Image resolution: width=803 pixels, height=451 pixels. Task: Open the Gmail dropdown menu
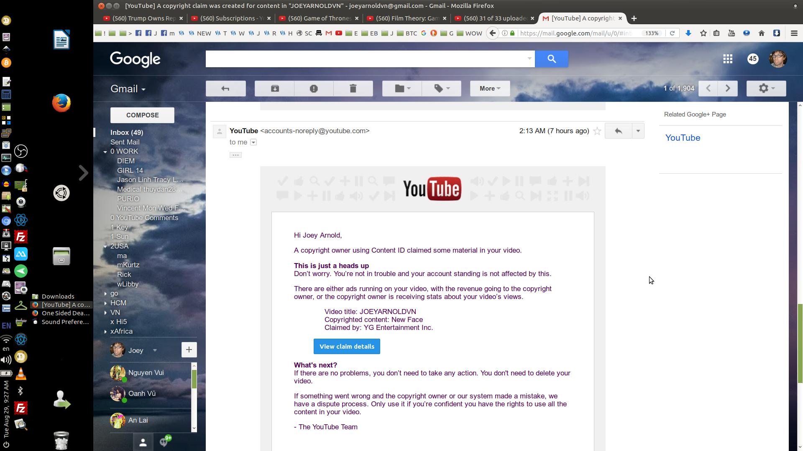click(128, 89)
